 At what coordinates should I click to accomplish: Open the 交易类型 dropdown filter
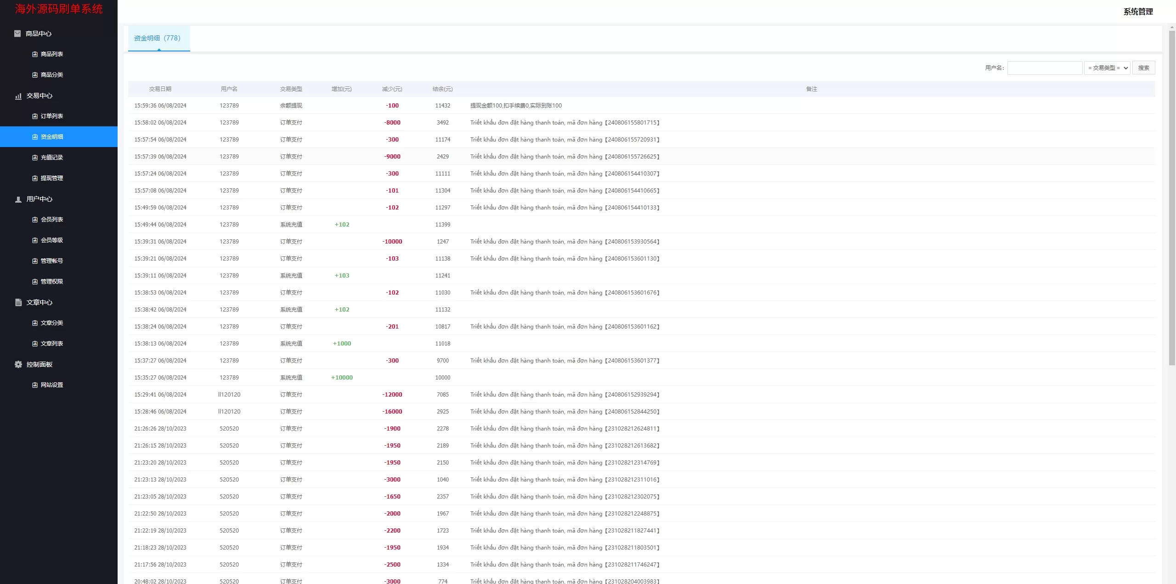click(x=1107, y=68)
